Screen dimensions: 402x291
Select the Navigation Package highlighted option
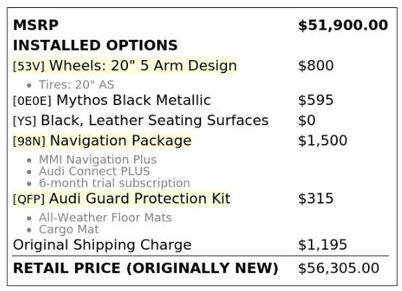(121, 140)
